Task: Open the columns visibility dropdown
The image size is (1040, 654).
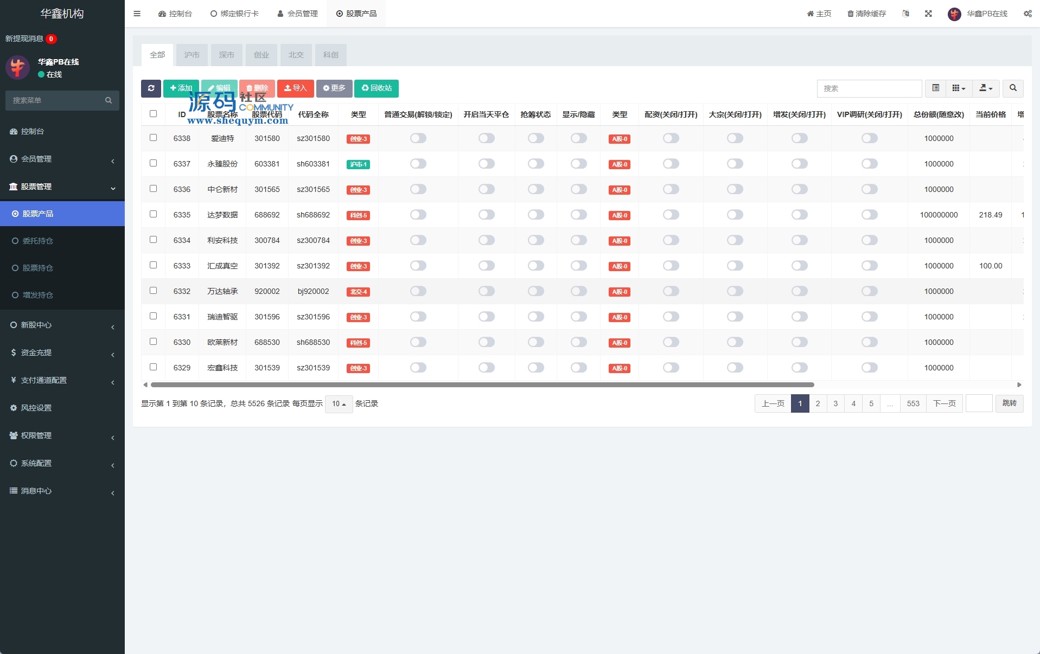Action: [959, 88]
